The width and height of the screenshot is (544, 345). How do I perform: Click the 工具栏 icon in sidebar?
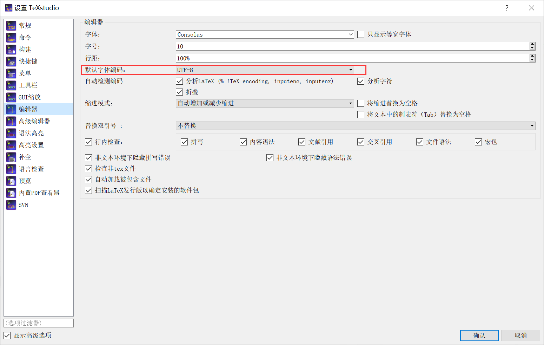(x=11, y=85)
